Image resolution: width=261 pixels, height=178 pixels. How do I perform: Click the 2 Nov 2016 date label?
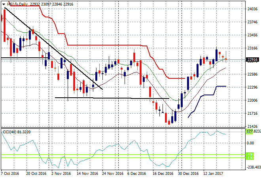point(61,174)
